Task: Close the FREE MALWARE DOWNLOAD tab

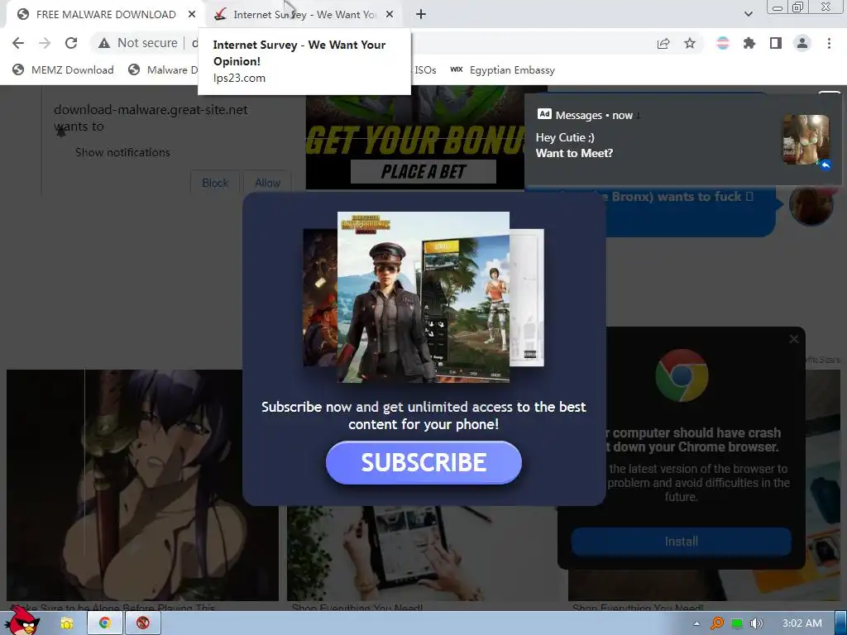Action: [x=192, y=15]
